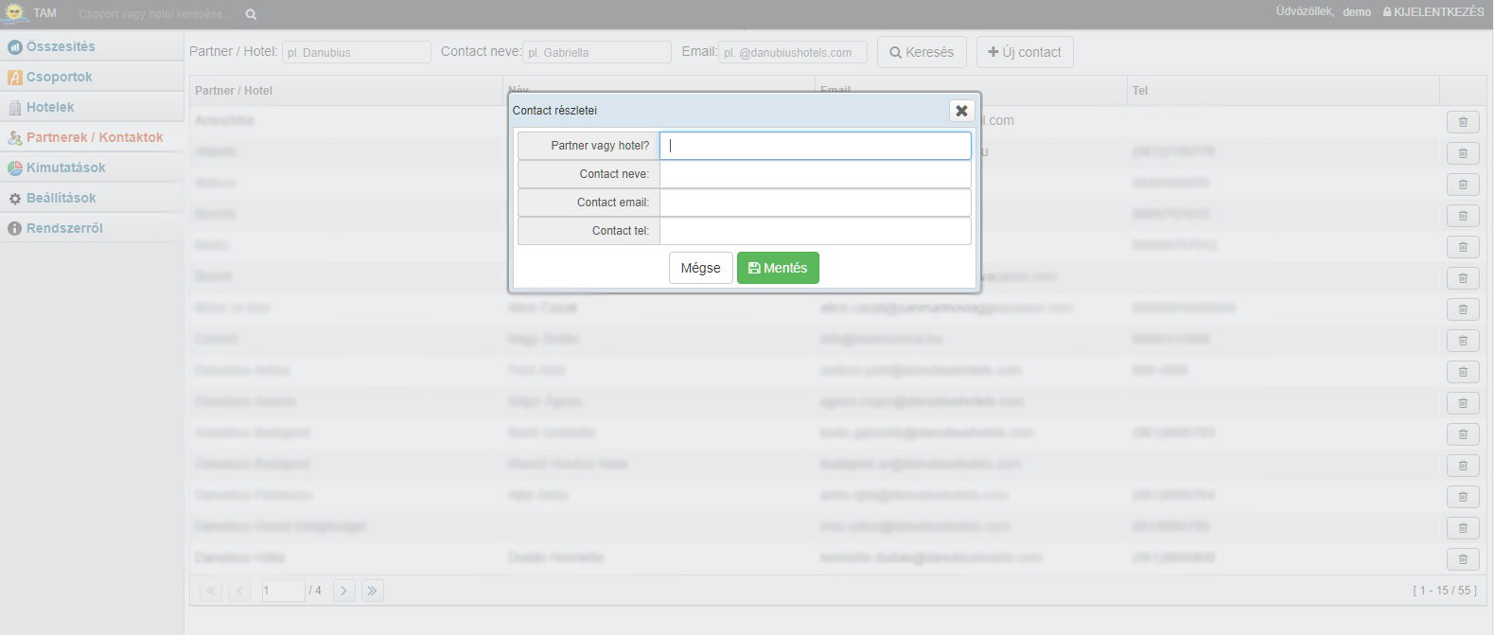Jump to the last page of contacts
1494x635 pixels.
(x=372, y=591)
